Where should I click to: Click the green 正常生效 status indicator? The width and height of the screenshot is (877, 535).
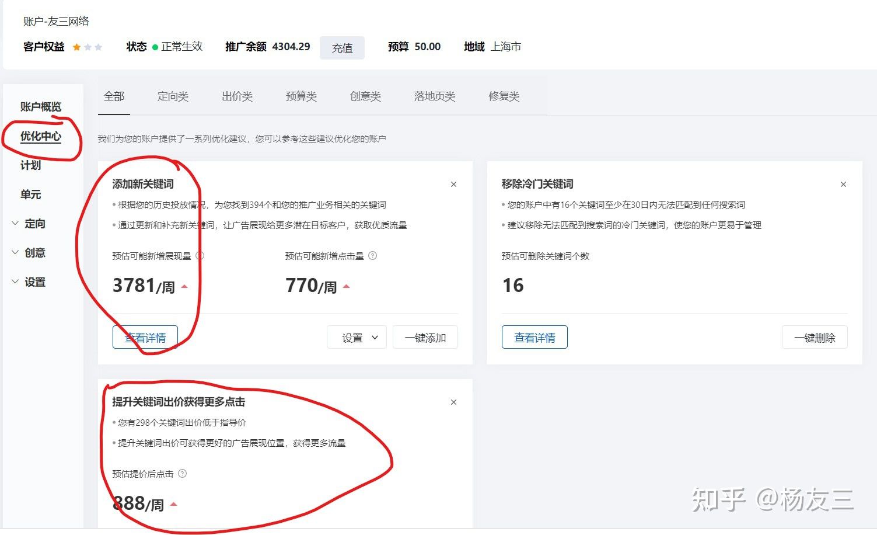pos(155,47)
